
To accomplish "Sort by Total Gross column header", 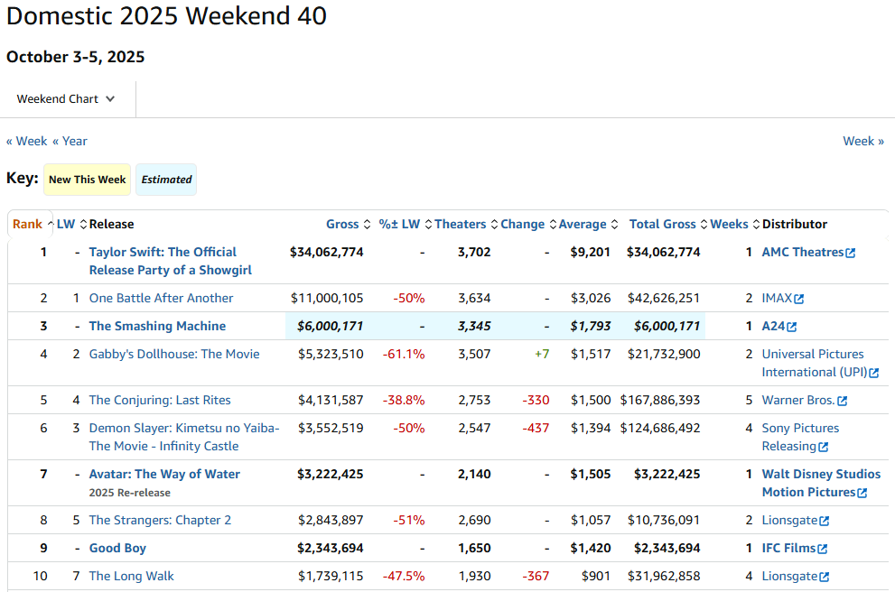I will coord(663,225).
